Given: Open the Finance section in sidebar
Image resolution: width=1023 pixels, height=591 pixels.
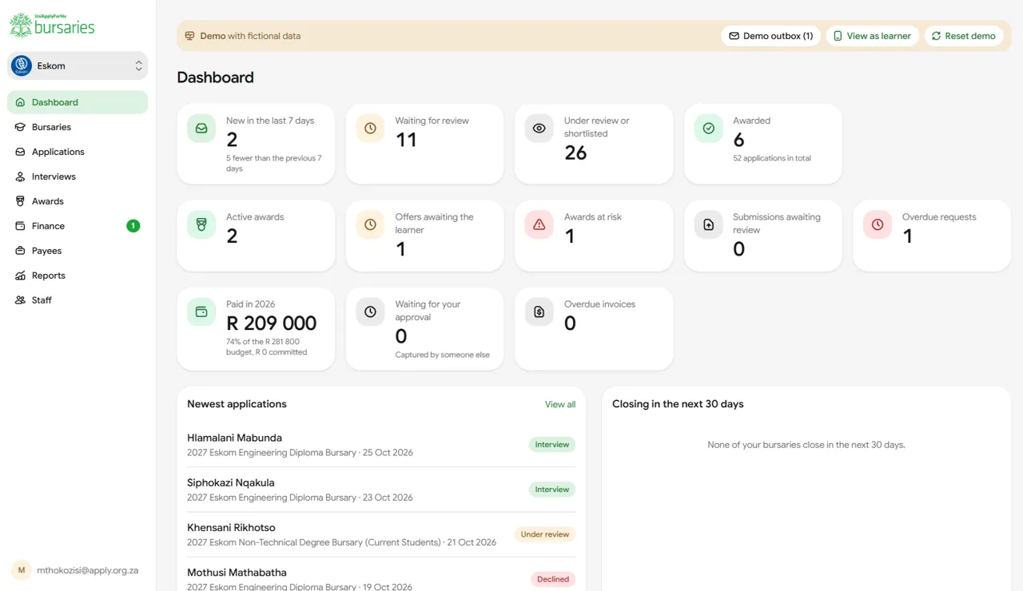Looking at the screenshot, I should tap(78, 226).
